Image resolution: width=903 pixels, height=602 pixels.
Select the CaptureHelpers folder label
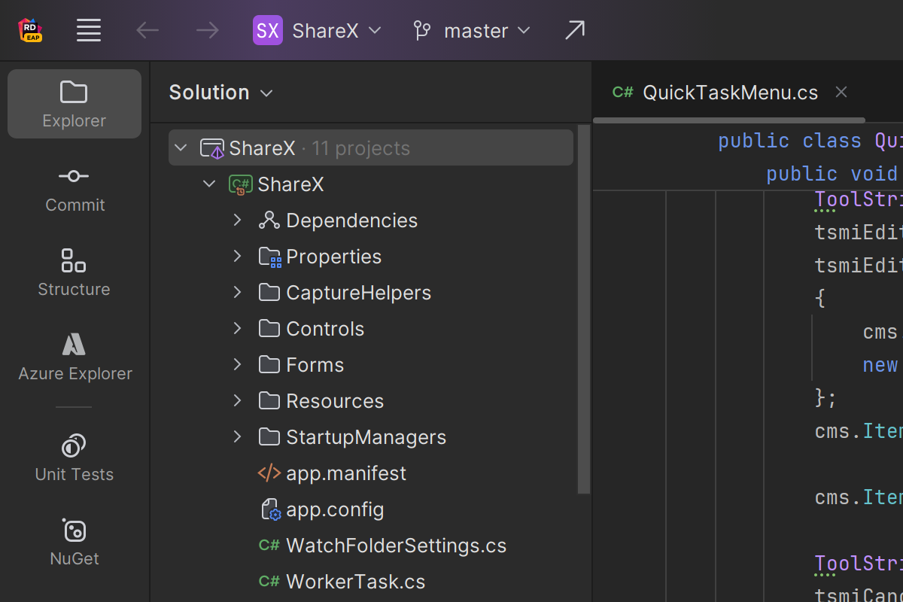point(359,292)
